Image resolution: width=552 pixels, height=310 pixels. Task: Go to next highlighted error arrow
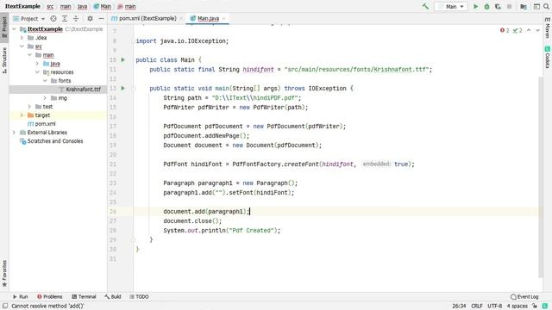537,31
